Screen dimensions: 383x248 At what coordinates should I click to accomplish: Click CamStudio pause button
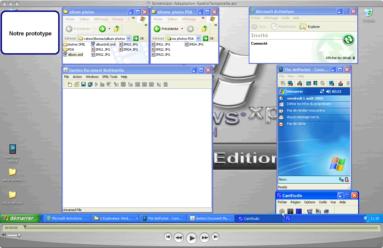(x=290, y=211)
